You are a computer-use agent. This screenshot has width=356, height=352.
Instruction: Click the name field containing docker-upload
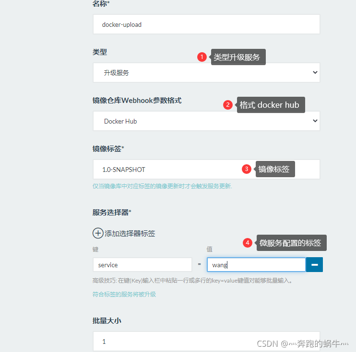pos(206,24)
